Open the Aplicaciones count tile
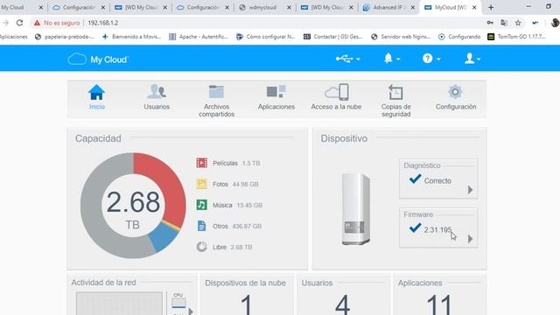Image resolution: width=560 pixels, height=315 pixels. [x=439, y=304]
